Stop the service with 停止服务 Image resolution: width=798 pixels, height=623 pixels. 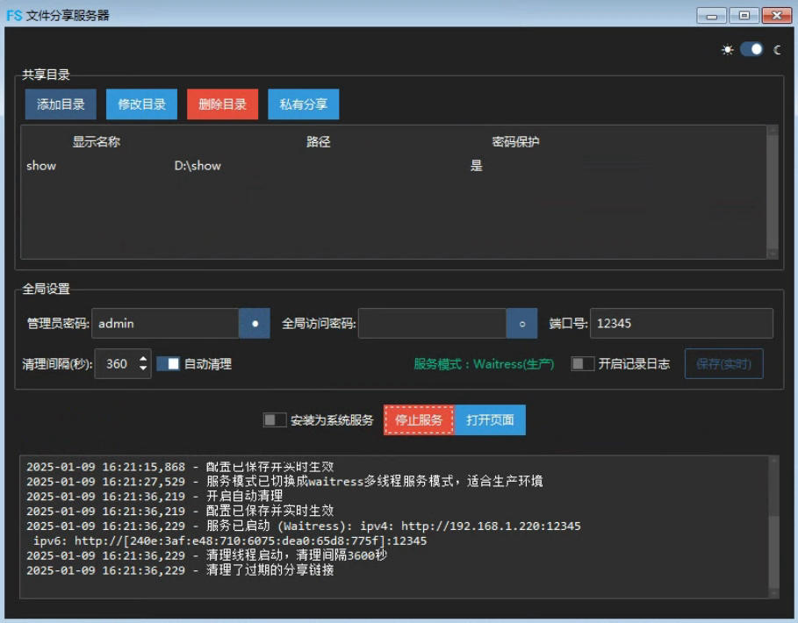(419, 420)
